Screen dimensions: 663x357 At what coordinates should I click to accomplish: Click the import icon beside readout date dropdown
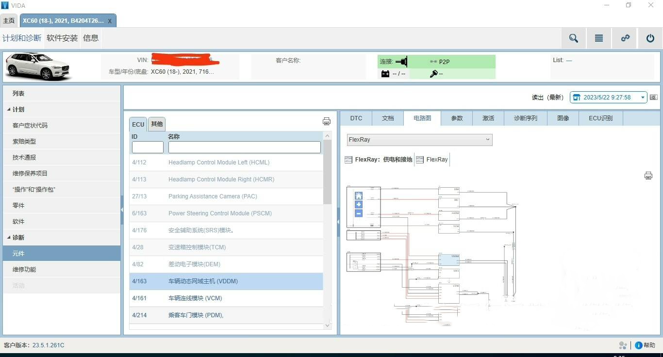pyautogui.click(x=653, y=97)
